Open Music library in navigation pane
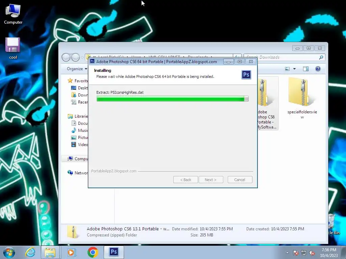 pyautogui.click(x=79, y=131)
